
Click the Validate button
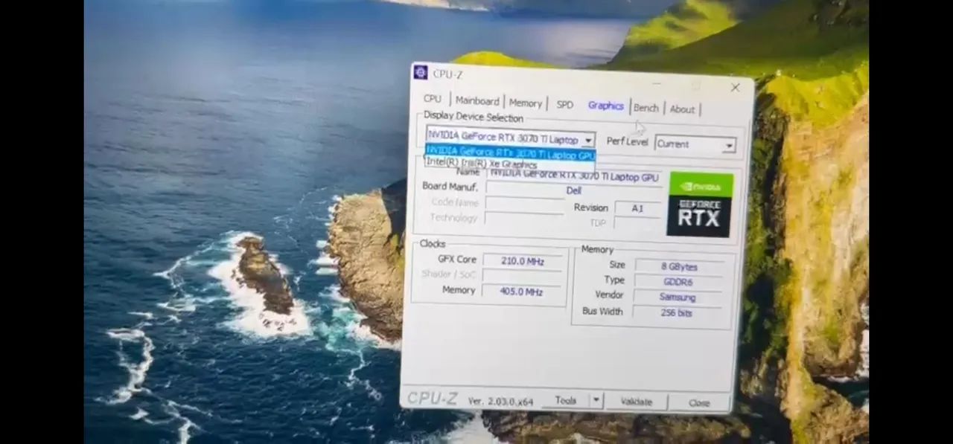point(636,402)
